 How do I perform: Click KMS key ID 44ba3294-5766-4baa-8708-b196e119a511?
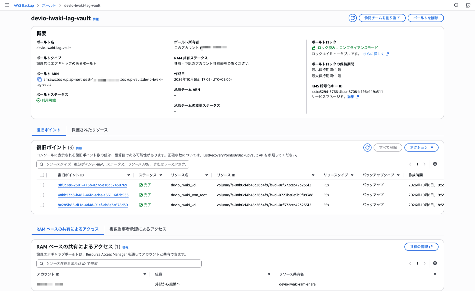[347, 92]
